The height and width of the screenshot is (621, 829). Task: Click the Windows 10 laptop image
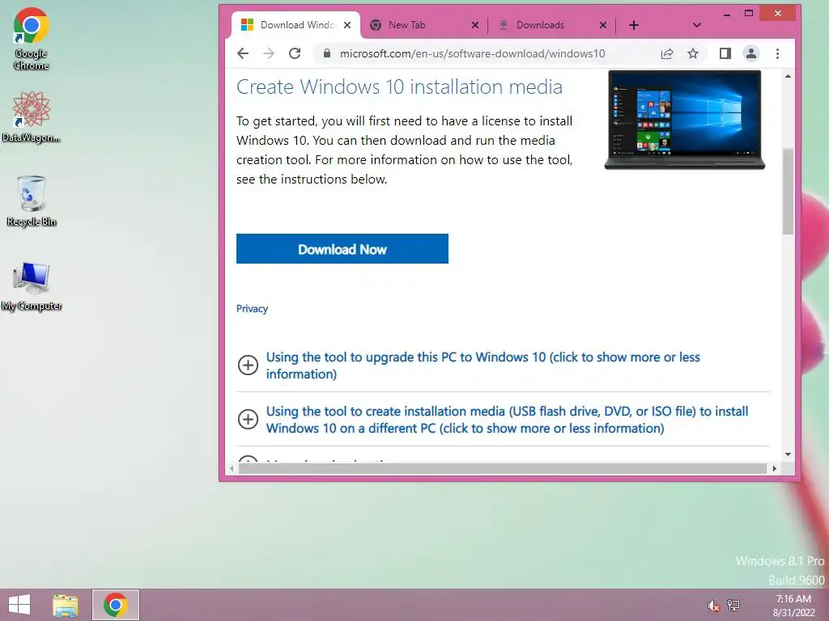[685, 120]
